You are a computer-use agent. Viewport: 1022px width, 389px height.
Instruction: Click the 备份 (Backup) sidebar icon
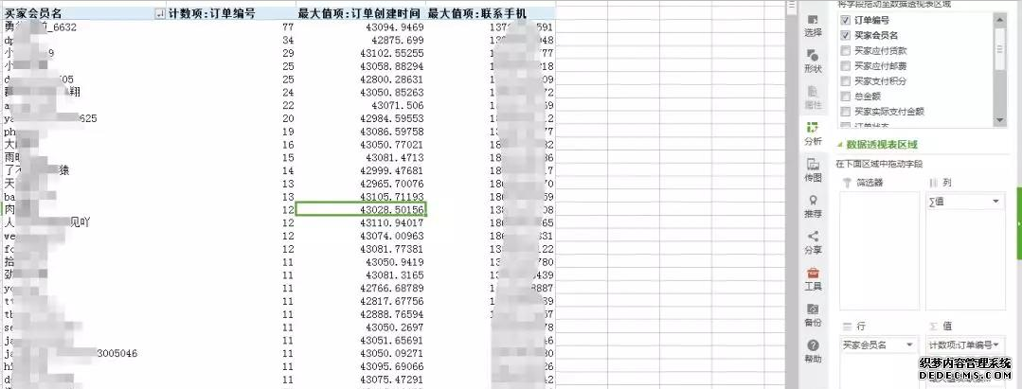812,314
